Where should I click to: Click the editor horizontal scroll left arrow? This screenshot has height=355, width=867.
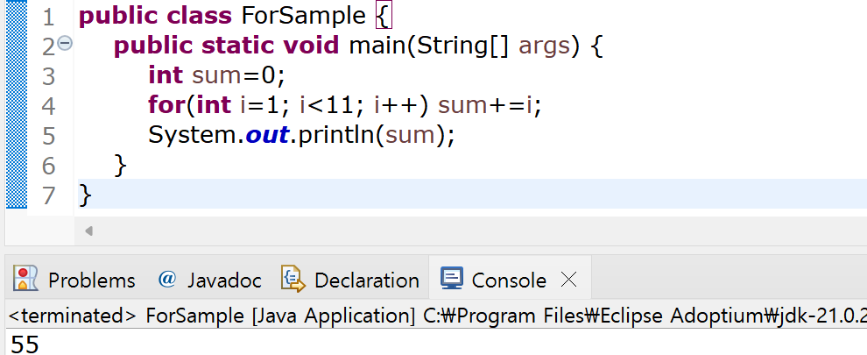[88, 231]
